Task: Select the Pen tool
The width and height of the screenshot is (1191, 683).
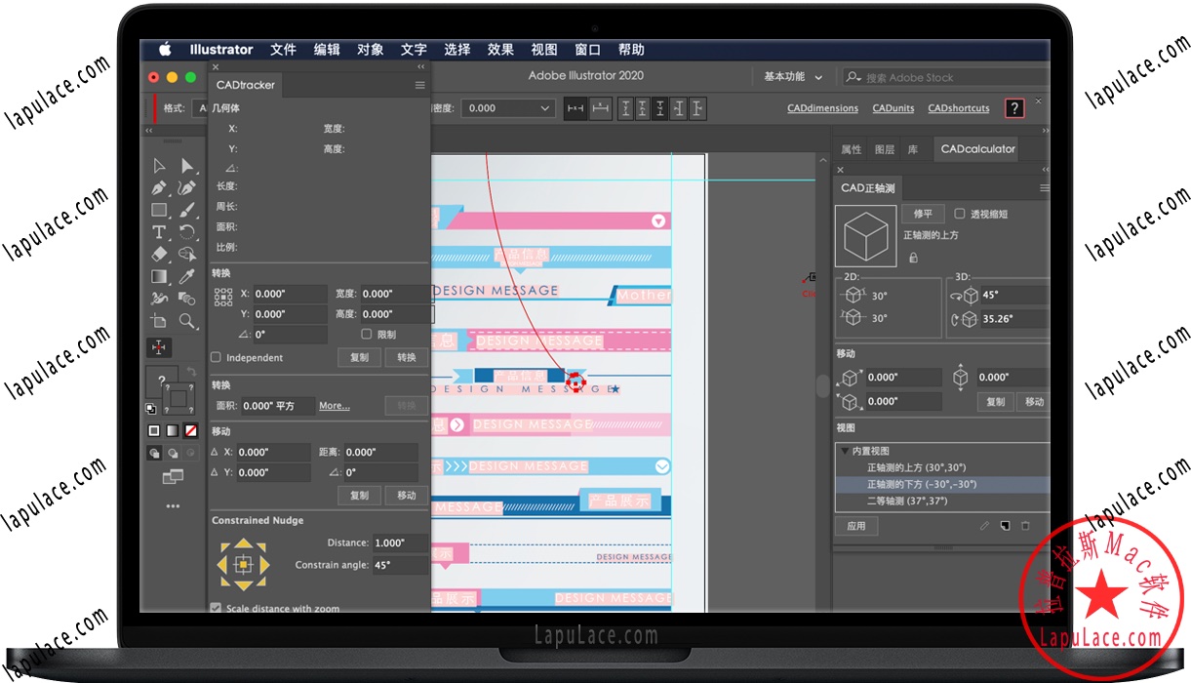Action: coord(157,188)
